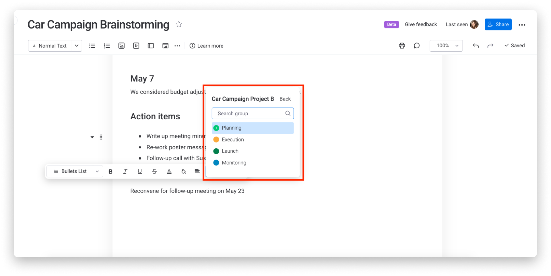Click the Car Campaign Brainstorming title
551x276 pixels.
[x=98, y=25]
